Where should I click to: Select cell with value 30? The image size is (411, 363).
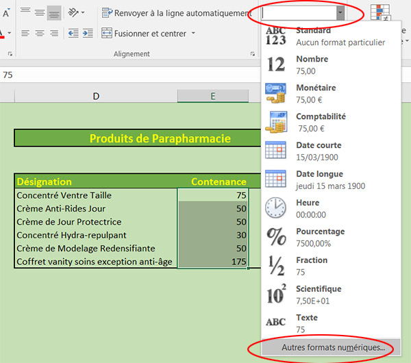pos(213,235)
